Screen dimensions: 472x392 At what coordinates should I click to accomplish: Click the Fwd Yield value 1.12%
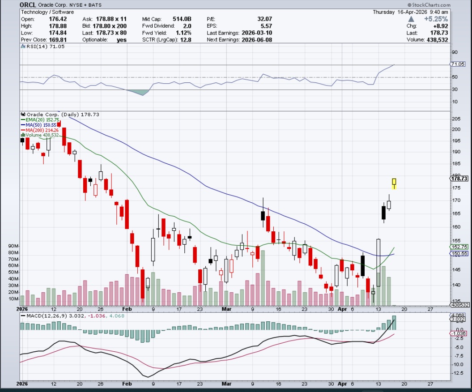pyautogui.click(x=183, y=33)
